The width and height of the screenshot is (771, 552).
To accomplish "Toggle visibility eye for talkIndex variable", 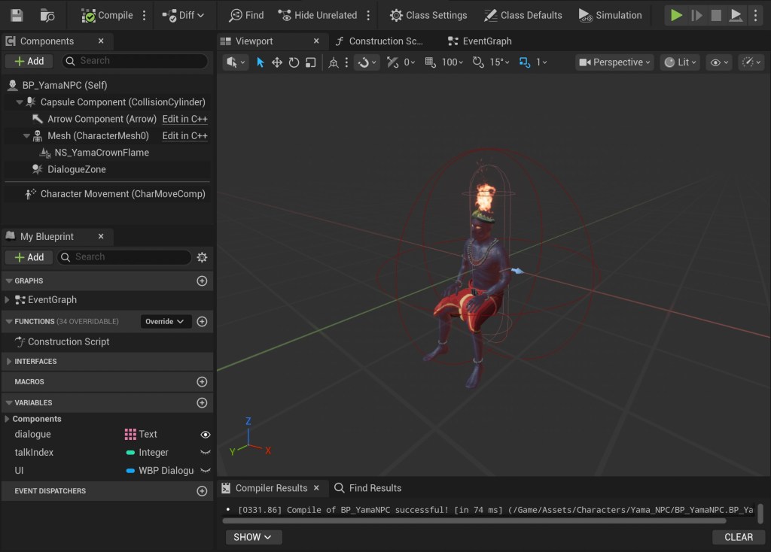I will (x=205, y=453).
